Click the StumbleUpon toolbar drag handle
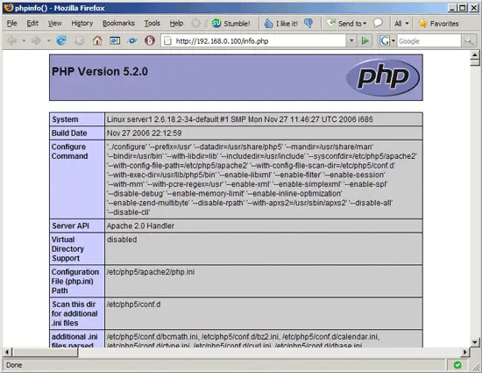This screenshot has height=373, width=482. pyautogui.click(x=206, y=24)
